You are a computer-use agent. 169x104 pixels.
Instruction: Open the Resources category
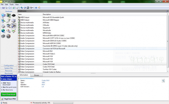[x=9, y=71]
